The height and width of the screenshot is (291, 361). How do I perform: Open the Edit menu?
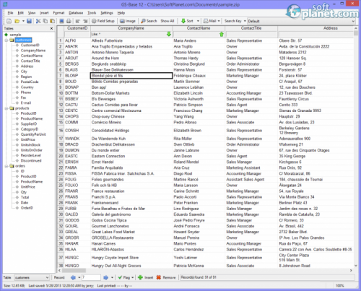[x=21, y=13]
